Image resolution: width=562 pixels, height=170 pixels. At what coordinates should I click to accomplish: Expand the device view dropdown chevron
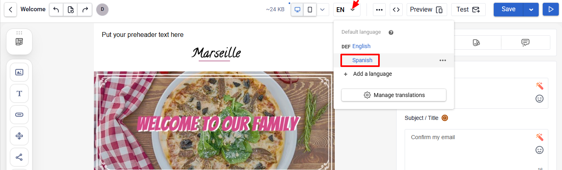(322, 10)
